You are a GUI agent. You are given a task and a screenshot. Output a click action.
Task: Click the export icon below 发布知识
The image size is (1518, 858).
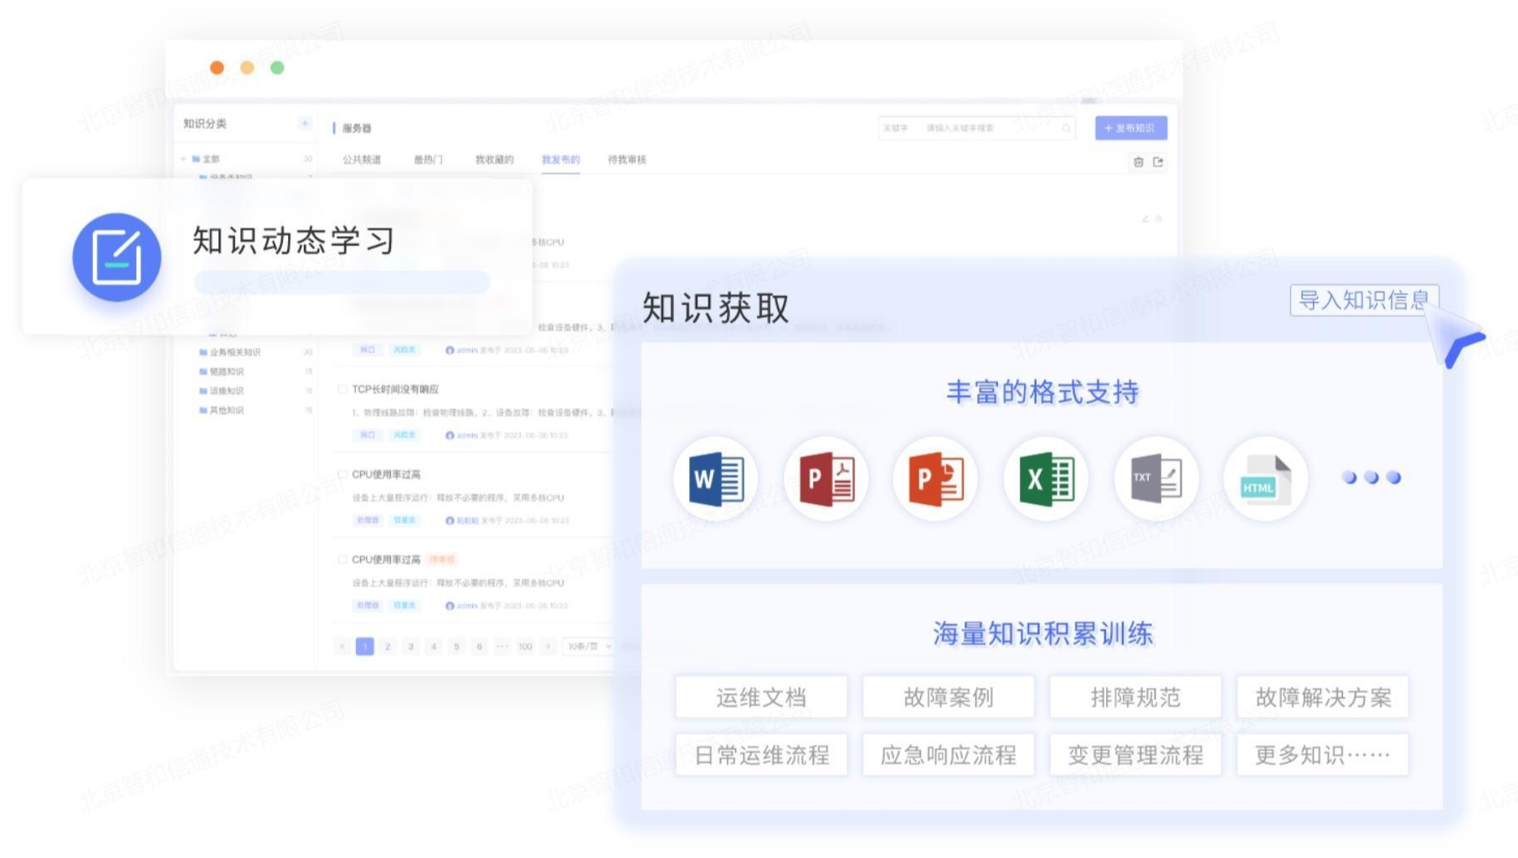[1158, 162]
